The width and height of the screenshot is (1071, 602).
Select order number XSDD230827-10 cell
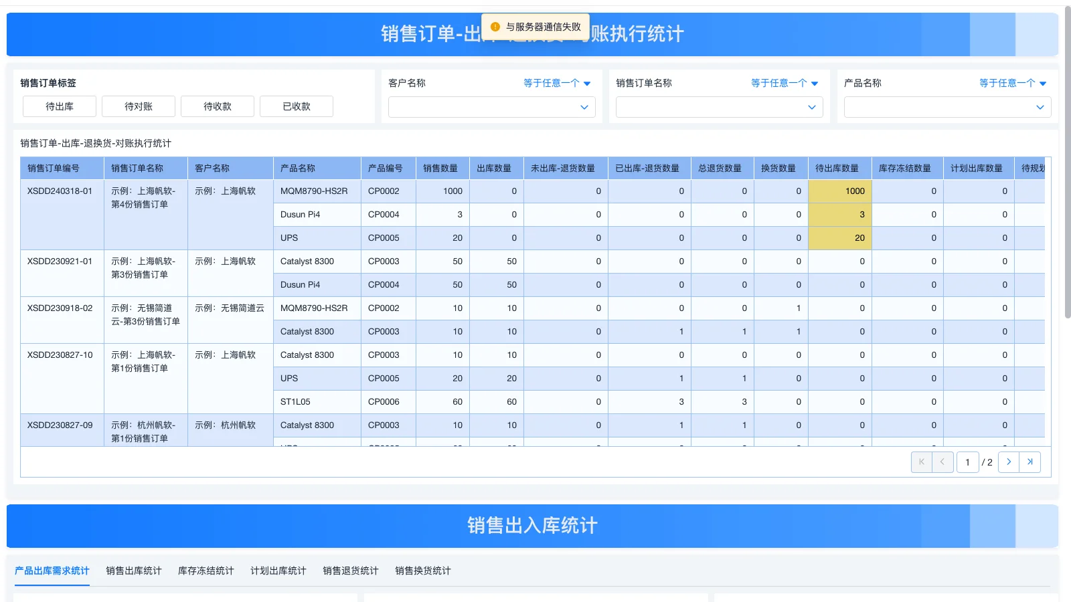pyautogui.click(x=62, y=379)
